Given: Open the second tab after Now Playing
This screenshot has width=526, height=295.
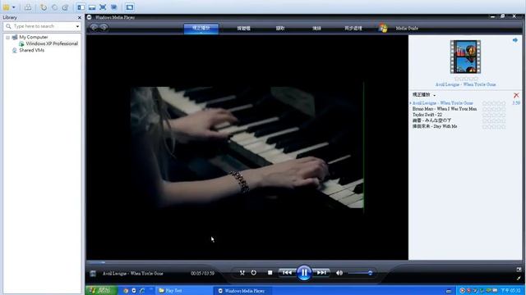Looking at the screenshot, I should click(x=243, y=29).
